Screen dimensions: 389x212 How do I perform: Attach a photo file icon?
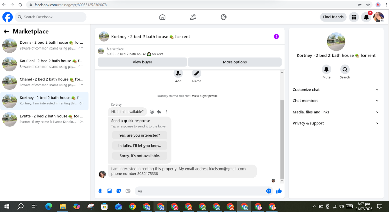[x=109, y=191]
